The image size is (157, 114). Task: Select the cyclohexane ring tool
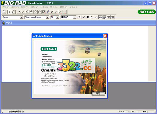click(x=27, y=12)
